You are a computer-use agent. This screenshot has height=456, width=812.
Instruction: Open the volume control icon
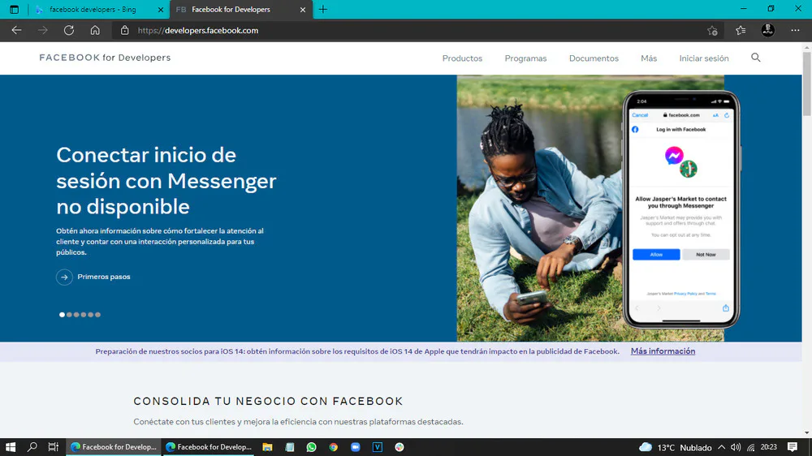point(736,447)
